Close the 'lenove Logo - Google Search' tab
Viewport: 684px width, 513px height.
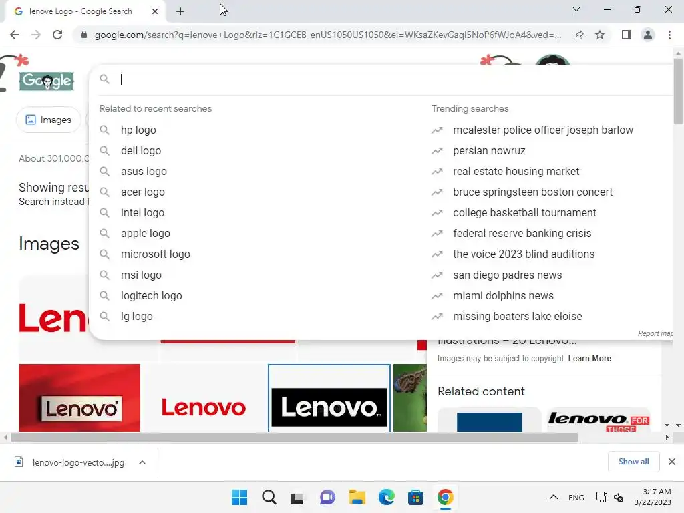tap(155, 11)
